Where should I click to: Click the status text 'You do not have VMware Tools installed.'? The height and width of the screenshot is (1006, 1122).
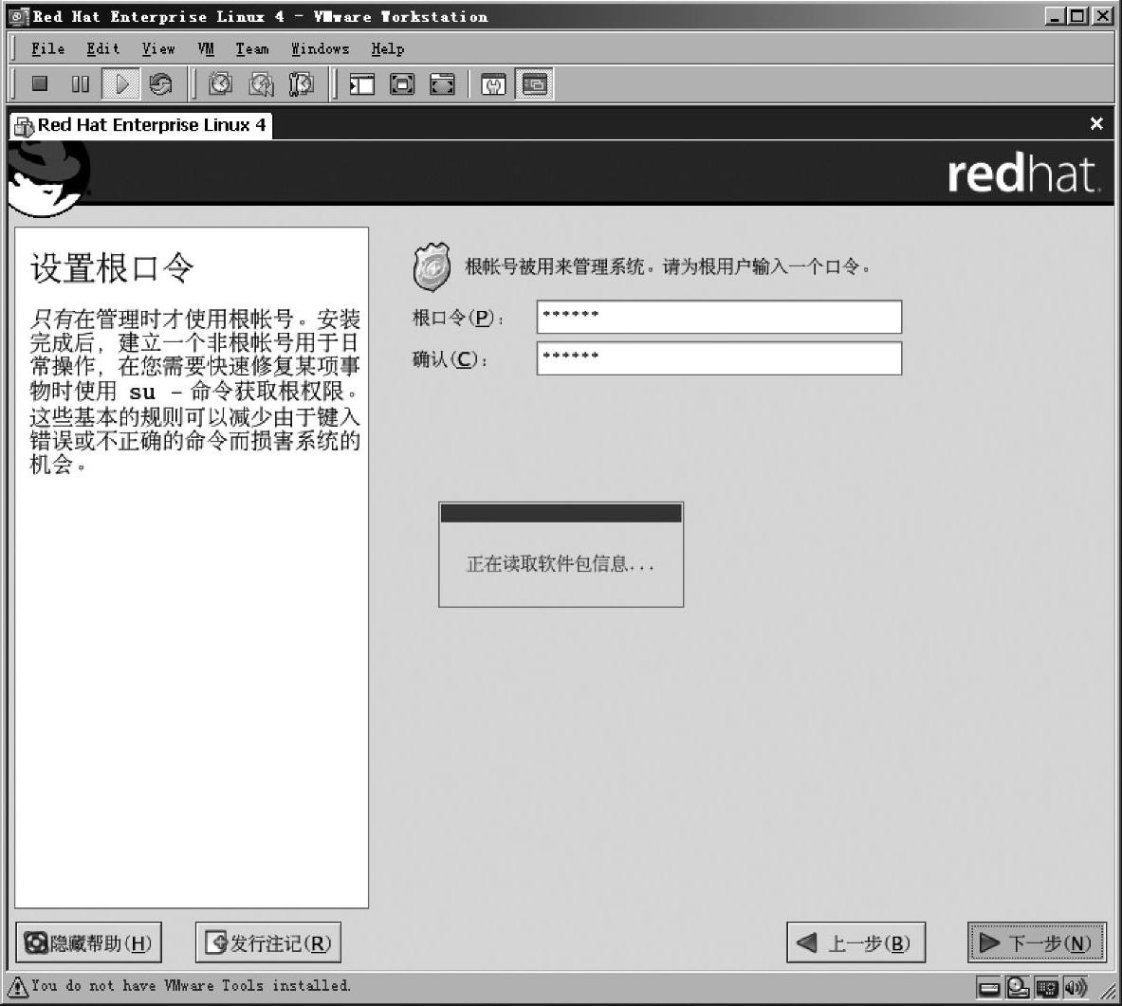coord(191,986)
